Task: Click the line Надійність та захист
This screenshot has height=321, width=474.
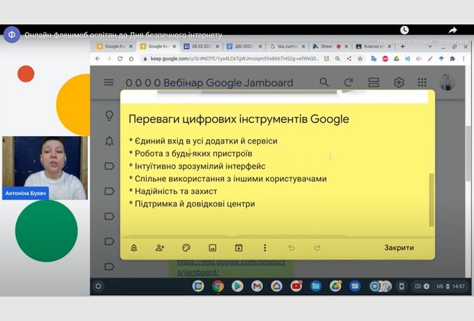Action: click(173, 191)
